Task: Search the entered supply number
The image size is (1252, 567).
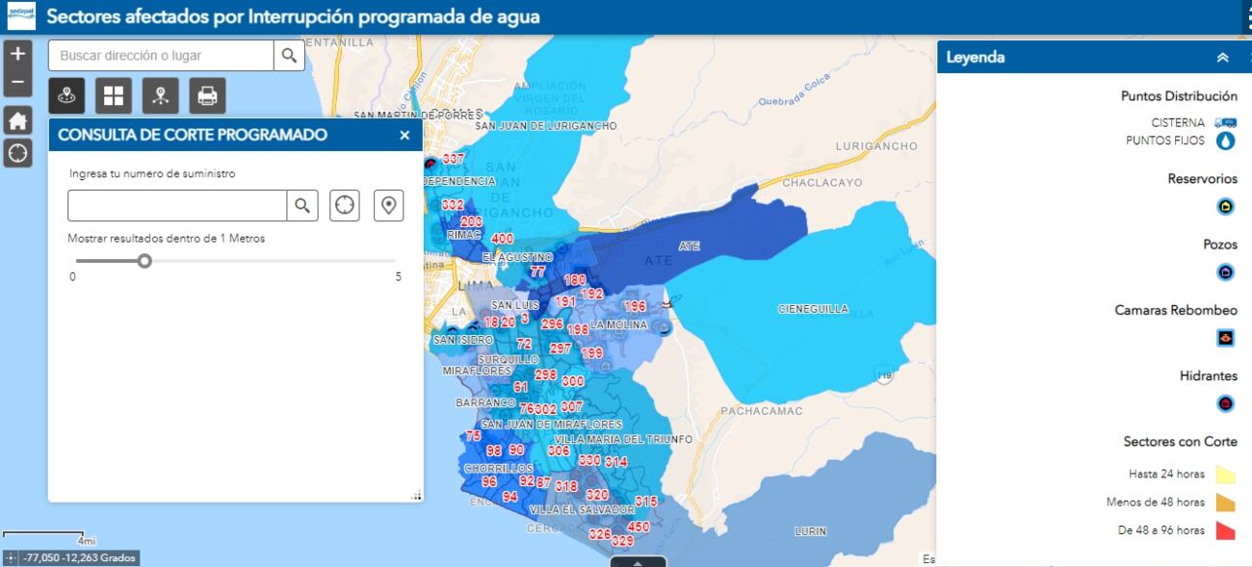Action: click(302, 205)
